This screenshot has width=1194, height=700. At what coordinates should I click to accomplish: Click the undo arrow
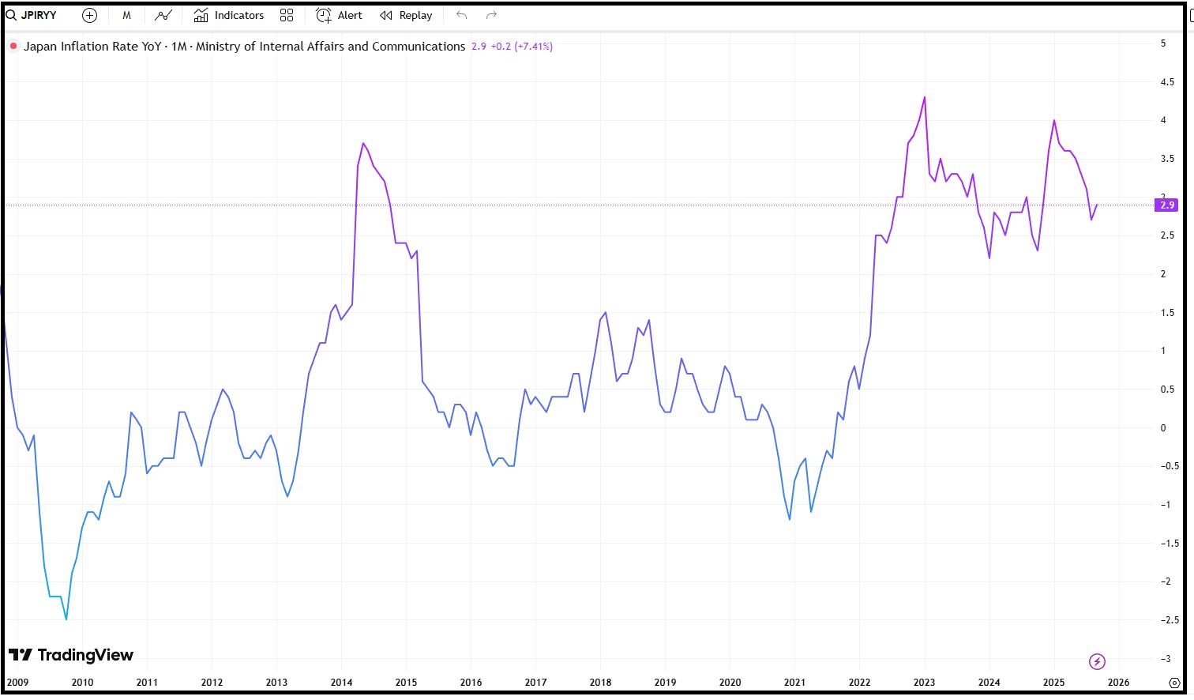[461, 15]
